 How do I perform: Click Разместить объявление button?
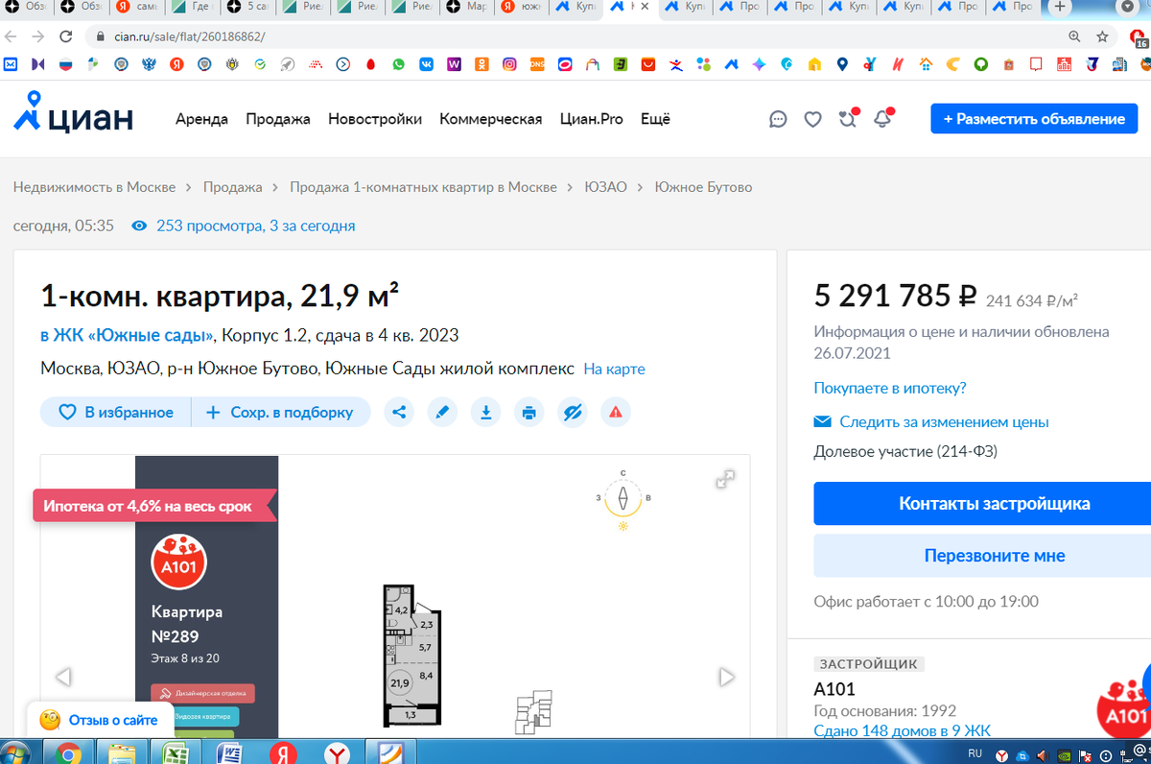(x=1034, y=119)
